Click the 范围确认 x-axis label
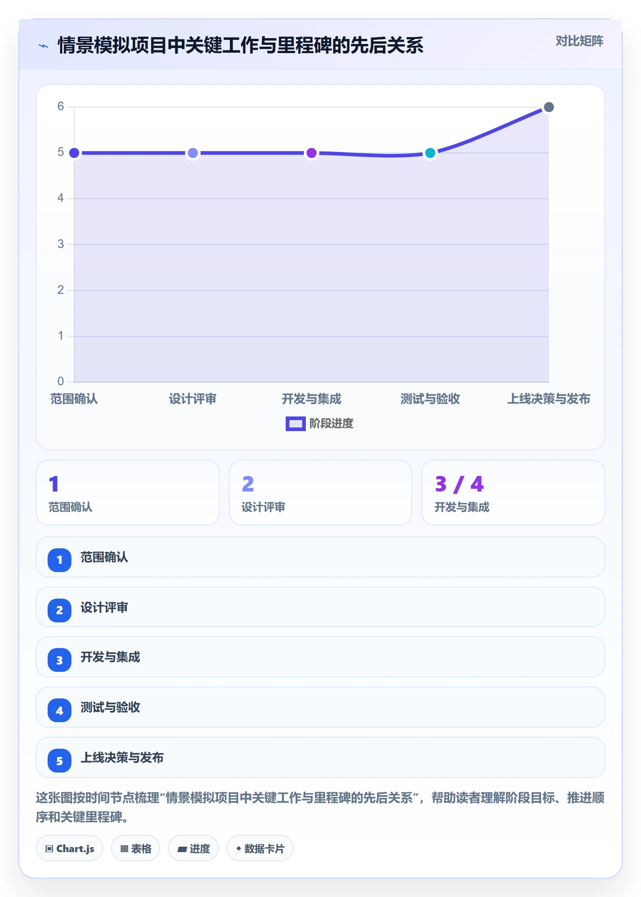Screen dimensions: 641x897 tap(74, 399)
